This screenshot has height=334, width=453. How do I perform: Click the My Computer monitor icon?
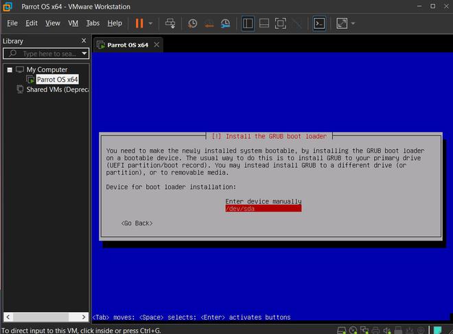click(x=20, y=69)
